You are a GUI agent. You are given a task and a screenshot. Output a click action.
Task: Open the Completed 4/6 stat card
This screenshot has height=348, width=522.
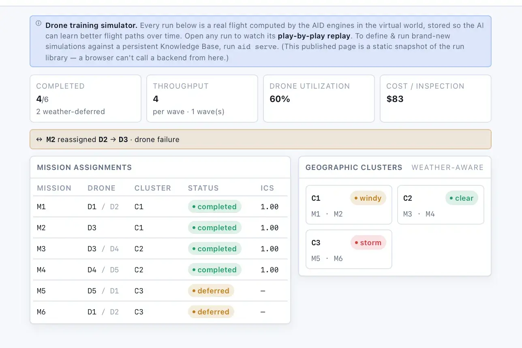(86, 98)
